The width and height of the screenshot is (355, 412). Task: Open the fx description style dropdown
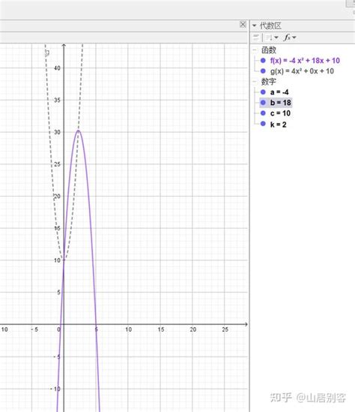point(291,38)
